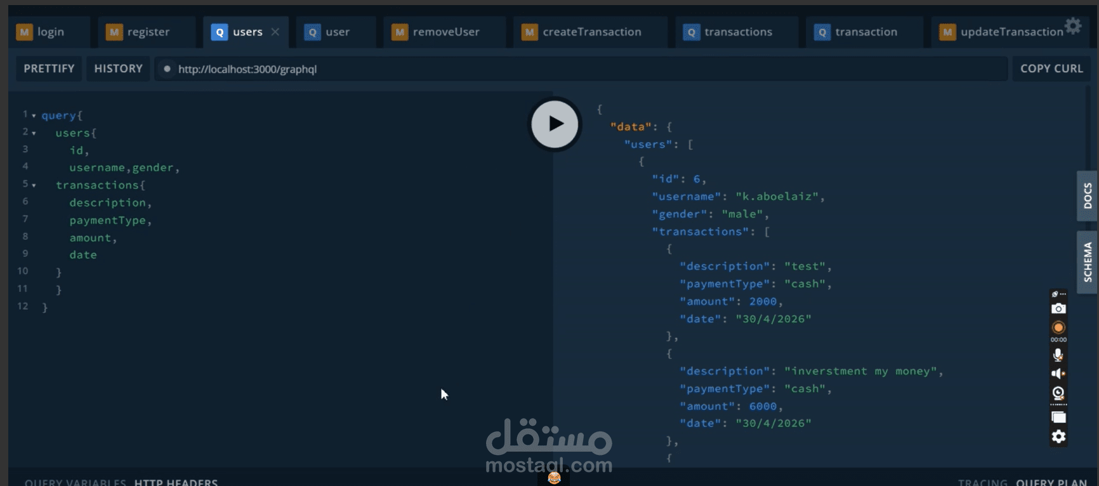Click the endpoint status dot before the URL
Image resolution: width=1099 pixels, height=486 pixels.
click(167, 69)
